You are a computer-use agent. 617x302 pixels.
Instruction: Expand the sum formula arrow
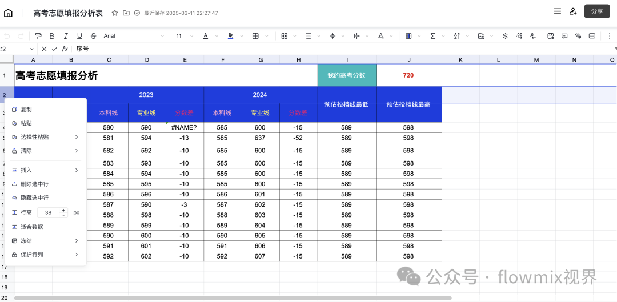443,36
